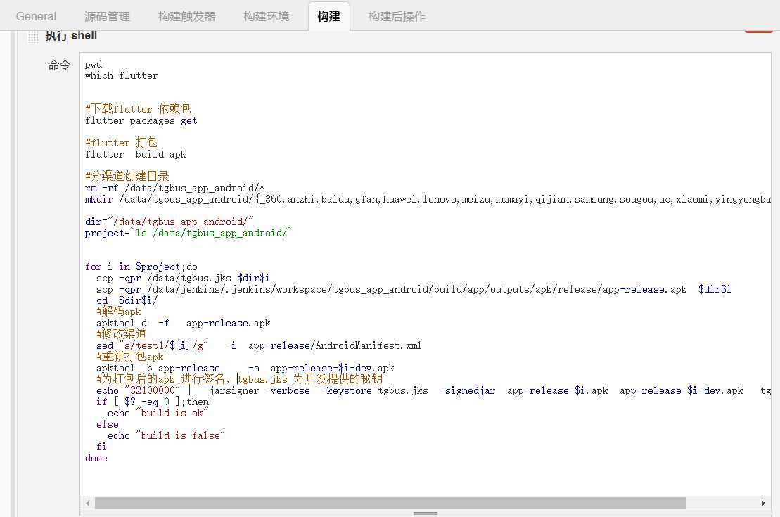Click the 'flutter packages get' line

[x=141, y=121]
